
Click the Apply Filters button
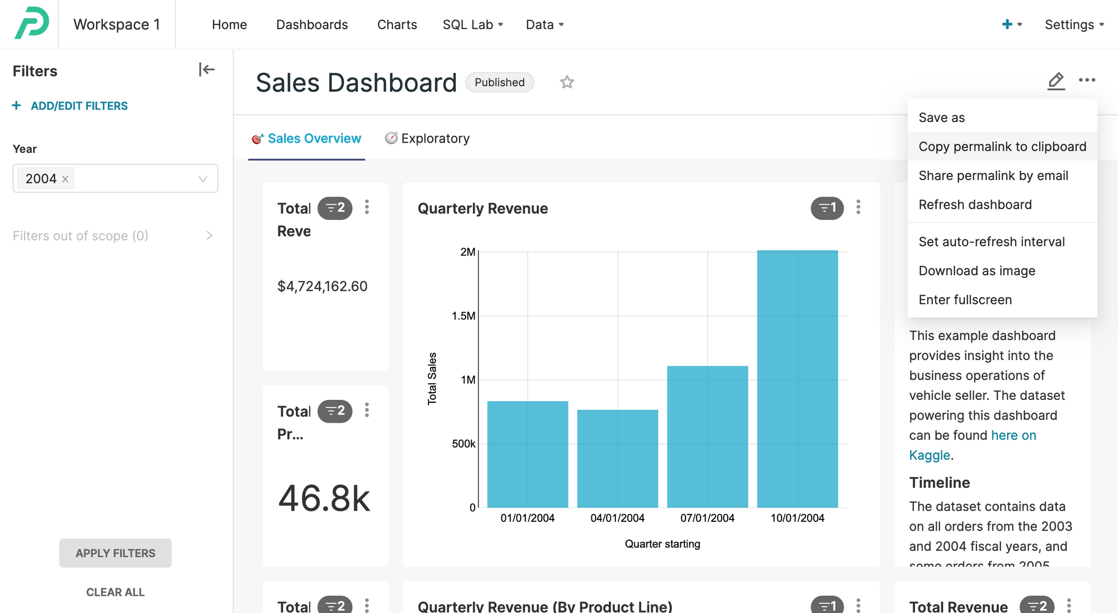point(115,553)
